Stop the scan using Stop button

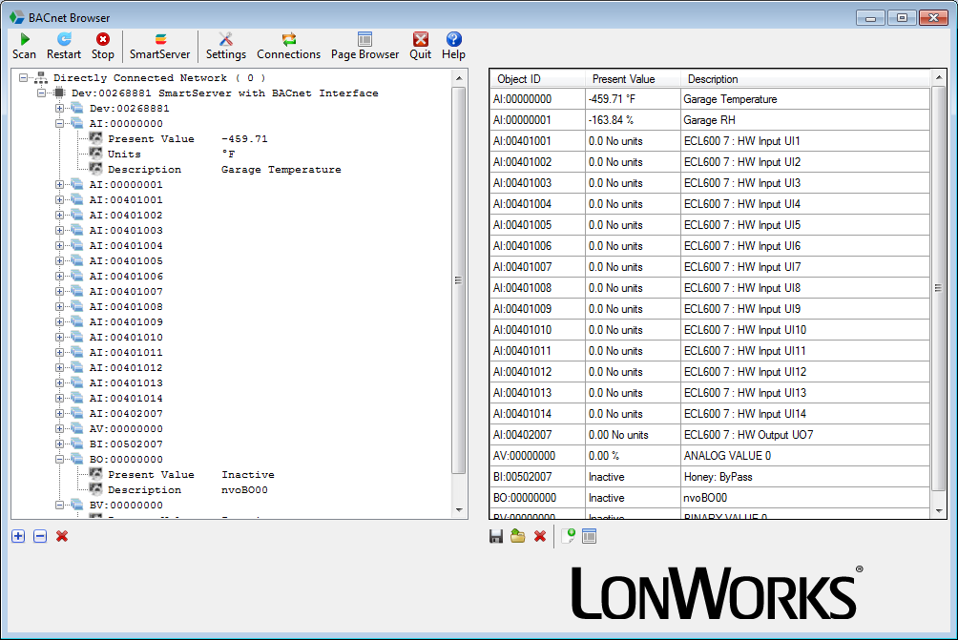[103, 47]
